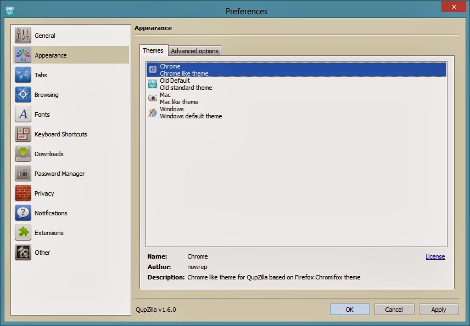Screen dimensions: 470x326
Task: Open Privacy settings label
Action: click(x=44, y=193)
